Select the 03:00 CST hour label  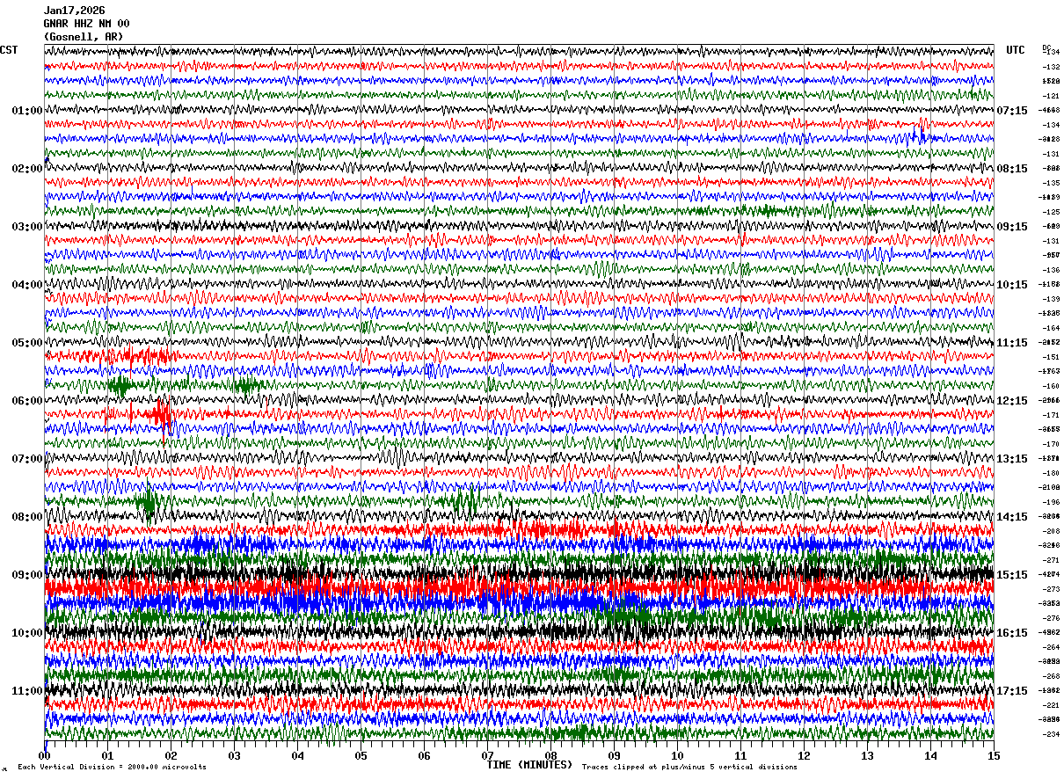click(27, 227)
